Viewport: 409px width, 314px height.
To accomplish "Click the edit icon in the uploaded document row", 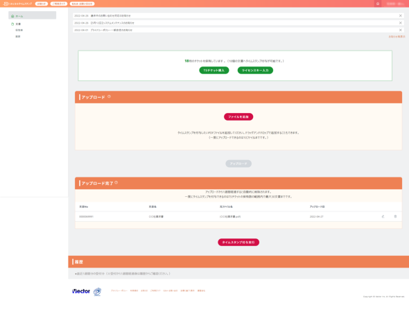I will [383, 216].
